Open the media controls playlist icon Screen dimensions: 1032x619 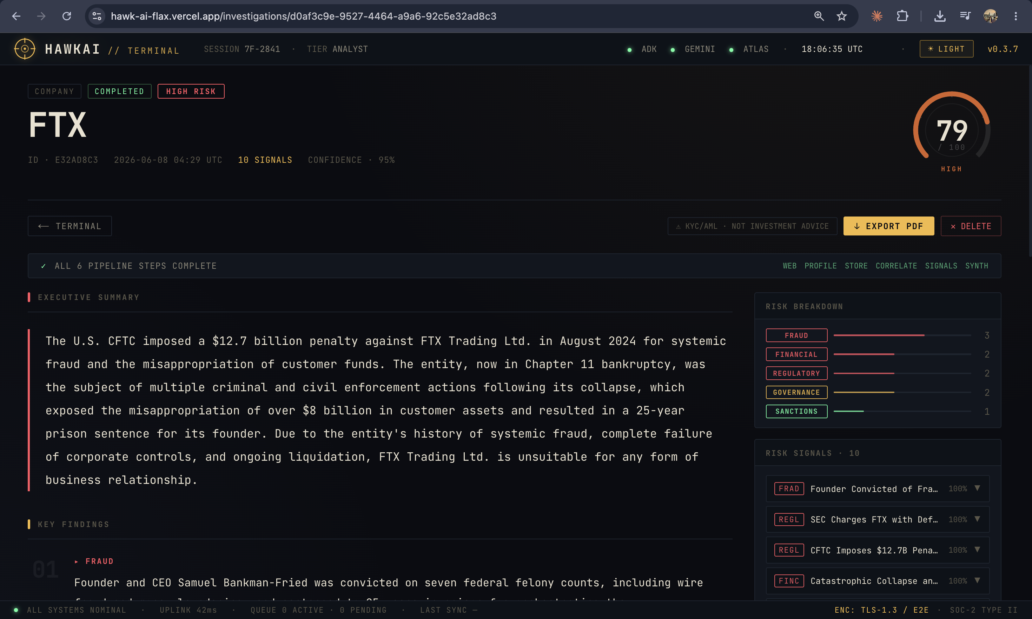[965, 16]
